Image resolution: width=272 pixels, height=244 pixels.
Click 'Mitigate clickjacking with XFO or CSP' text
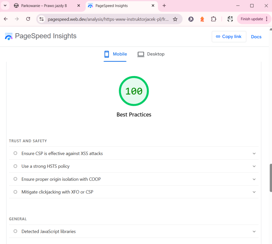[x=57, y=192]
